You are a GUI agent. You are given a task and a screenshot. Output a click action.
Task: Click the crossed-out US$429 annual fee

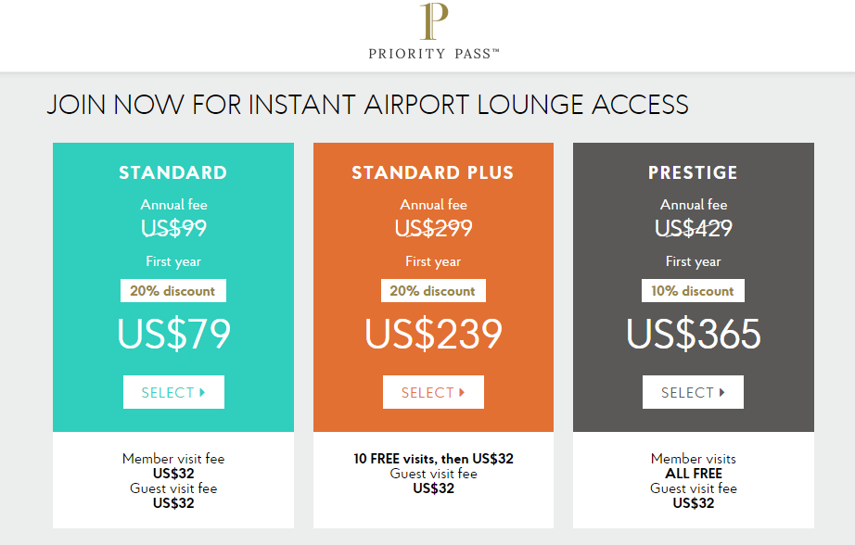[694, 228]
